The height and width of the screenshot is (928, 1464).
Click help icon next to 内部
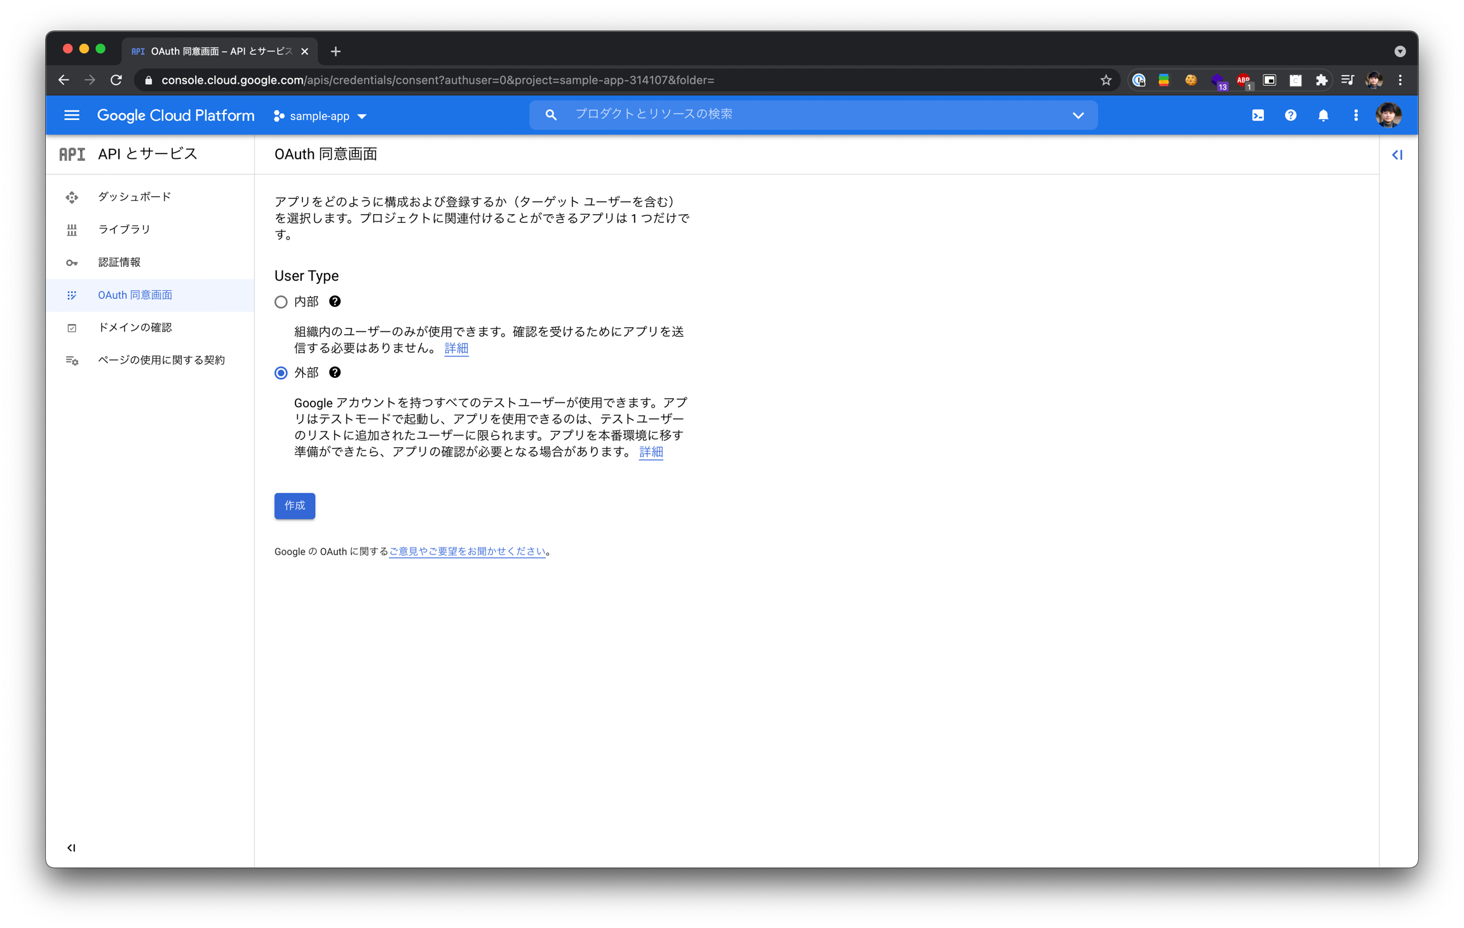pos(335,302)
